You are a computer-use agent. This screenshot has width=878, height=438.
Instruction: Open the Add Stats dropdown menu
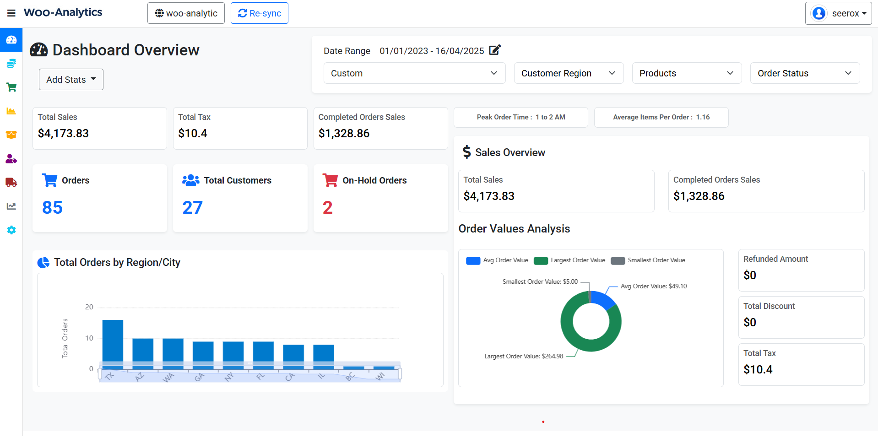pyautogui.click(x=71, y=80)
